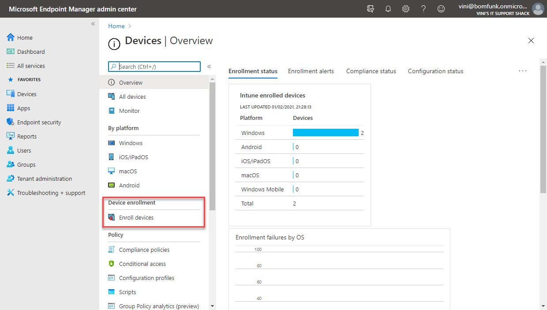Click the Group Policy analytics icon

(112, 306)
